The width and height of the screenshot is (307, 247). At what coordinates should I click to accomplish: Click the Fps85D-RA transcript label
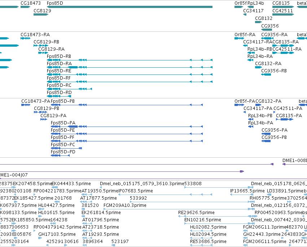59,64
